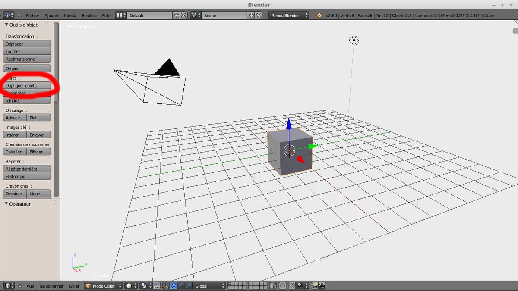This screenshot has height=291, width=518.
Task: Delete the Default screen layout with X
Action: (183, 15)
